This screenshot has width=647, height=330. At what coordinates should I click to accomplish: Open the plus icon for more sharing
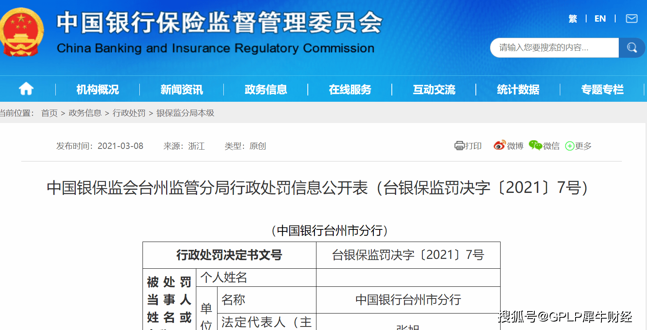(x=570, y=146)
